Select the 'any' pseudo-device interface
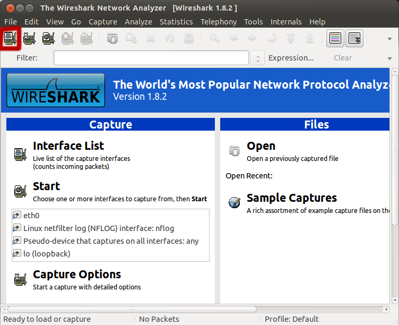 point(110,241)
